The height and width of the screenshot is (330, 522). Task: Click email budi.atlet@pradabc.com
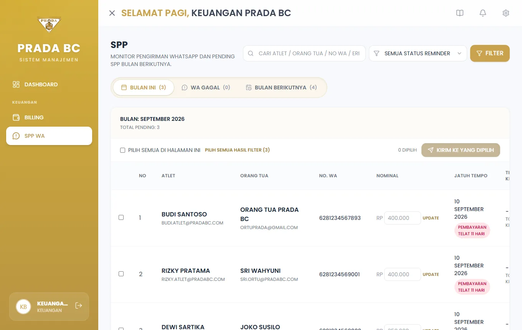click(x=192, y=223)
